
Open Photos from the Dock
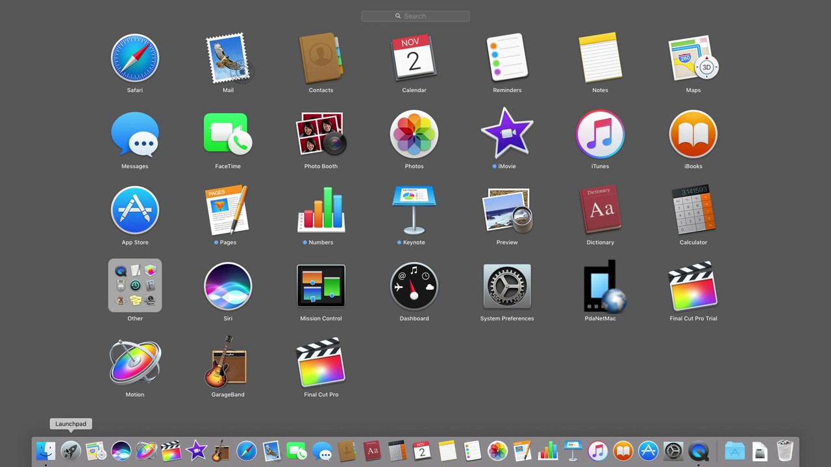[x=497, y=450]
